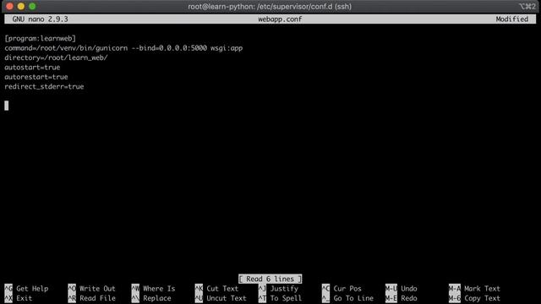This screenshot has width=541, height=304.
Task: Click the wsgi:app argument in the command line
Action: (x=227, y=48)
